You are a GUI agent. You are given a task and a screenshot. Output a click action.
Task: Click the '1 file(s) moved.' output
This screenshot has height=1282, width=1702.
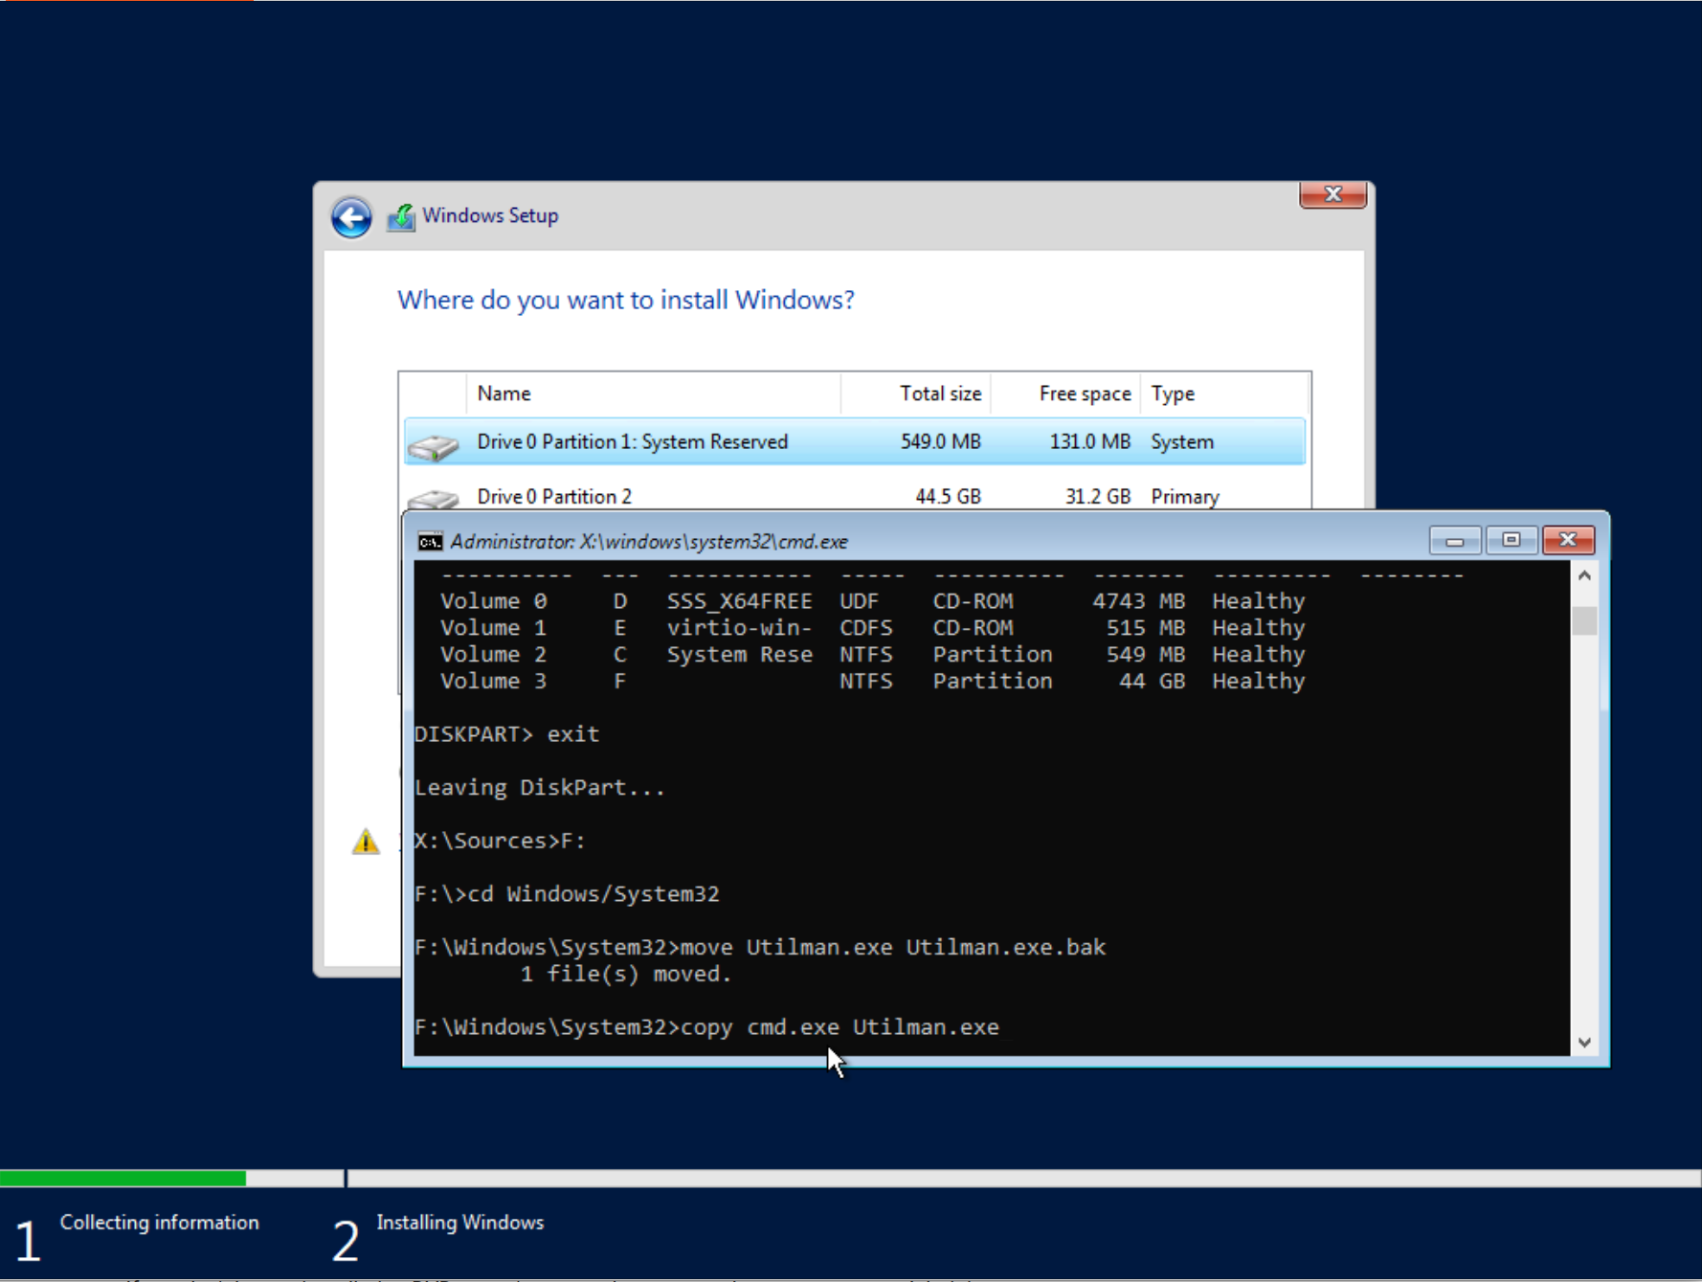click(626, 975)
